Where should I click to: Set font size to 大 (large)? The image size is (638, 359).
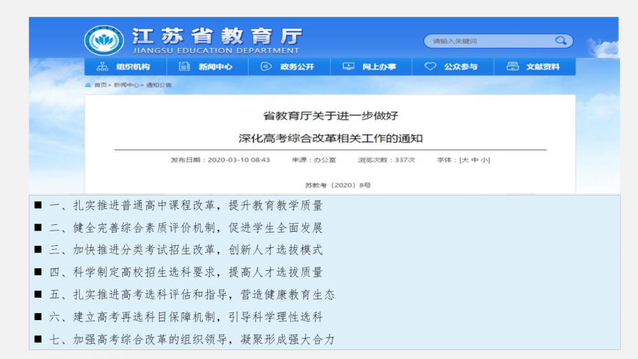click(x=465, y=160)
